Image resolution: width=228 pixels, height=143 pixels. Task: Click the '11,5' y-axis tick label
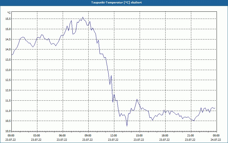8,101
